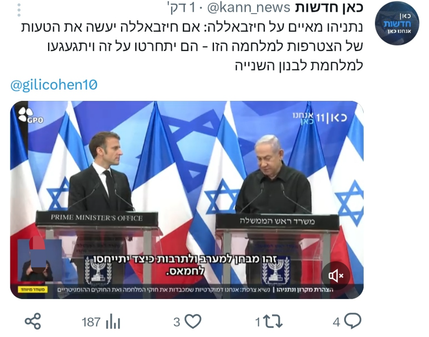Open the three-dot tweet options menu

19,10
